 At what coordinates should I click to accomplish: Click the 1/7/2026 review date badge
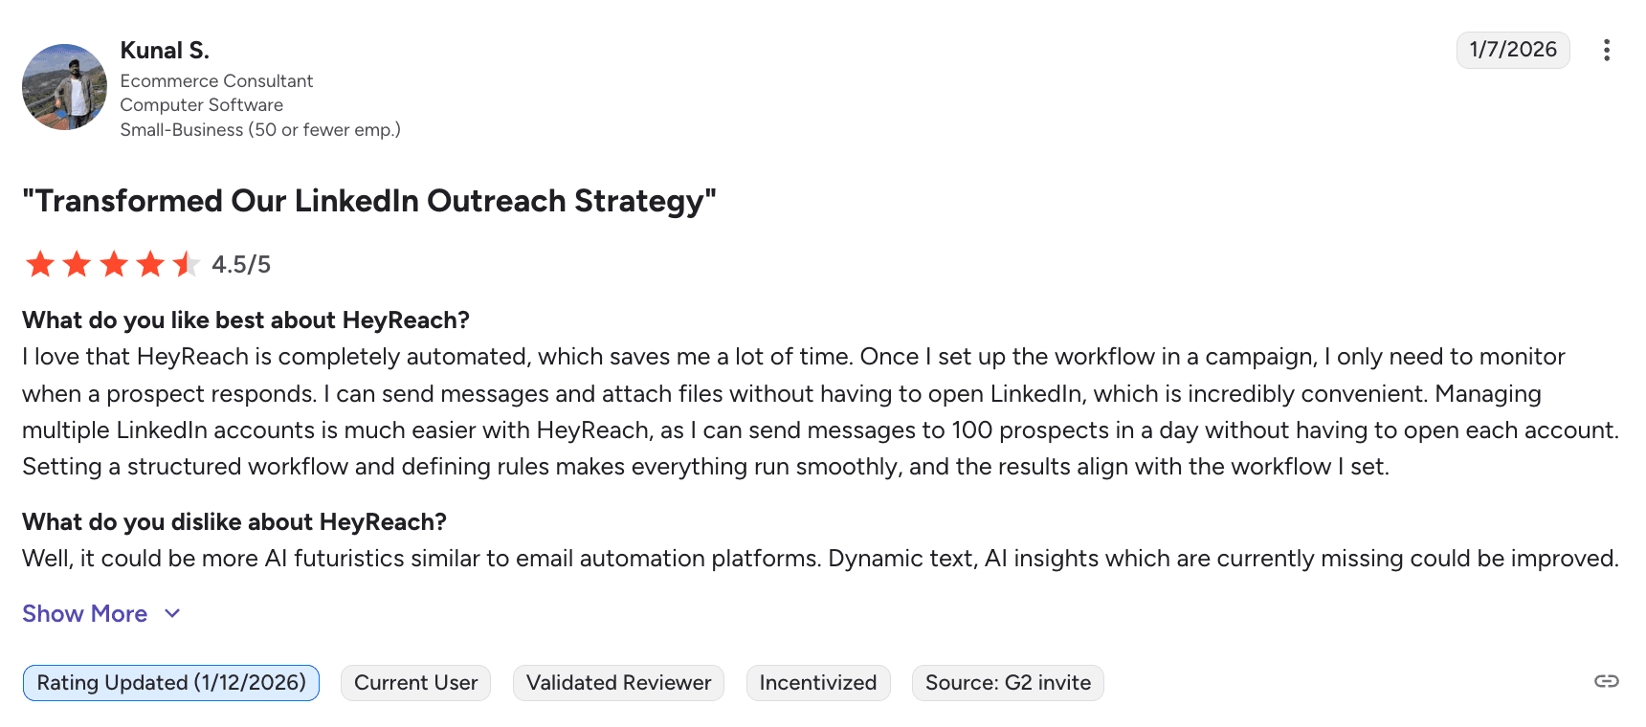(1512, 50)
